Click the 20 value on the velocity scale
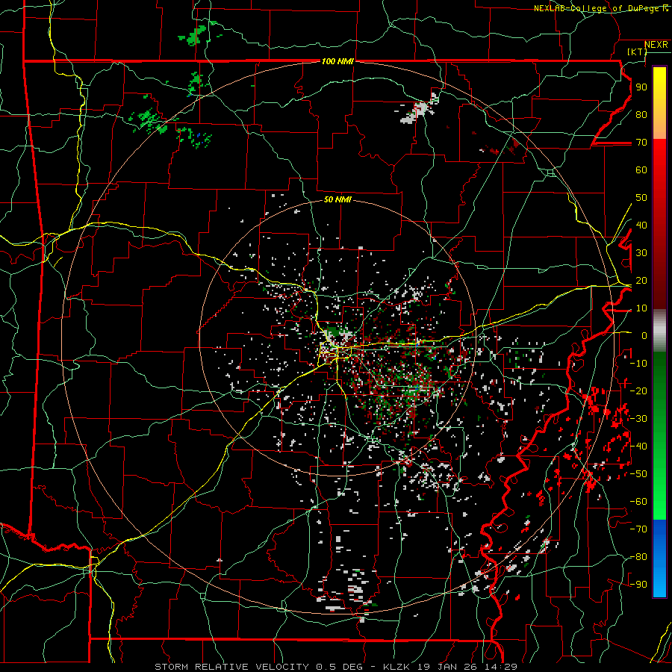 pyautogui.click(x=641, y=280)
